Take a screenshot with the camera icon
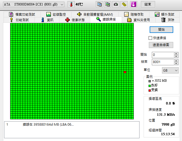Image resolution: width=182 pixels, height=141 pixels. tap(116, 4)
